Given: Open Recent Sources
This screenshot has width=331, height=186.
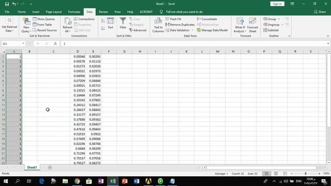Looking at the screenshot, I should click(x=45, y=30).
